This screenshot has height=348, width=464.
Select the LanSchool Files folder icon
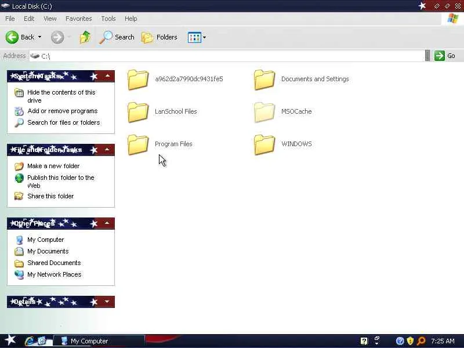coord(138,112)
